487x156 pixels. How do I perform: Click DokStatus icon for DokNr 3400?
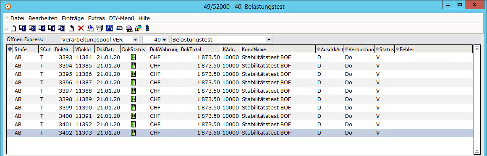pos(133,116)
